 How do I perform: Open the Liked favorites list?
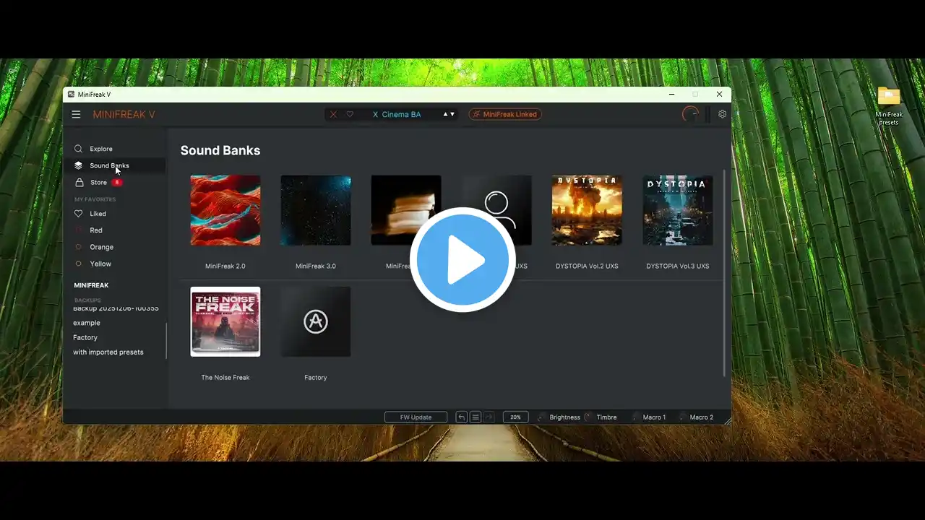coord(98,214)
